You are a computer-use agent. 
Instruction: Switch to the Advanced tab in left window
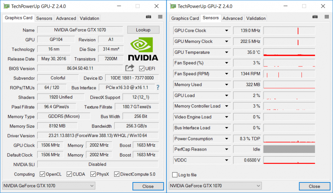66,18
